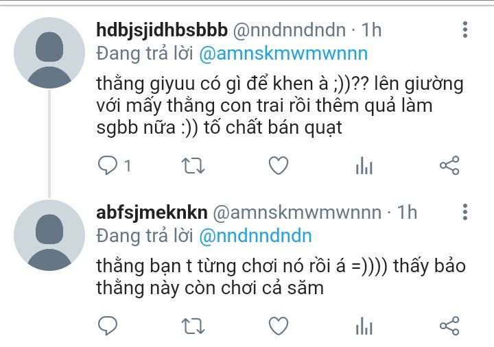Open more options for abfsjmeknkn's tweet
Image resolution: width=494 pixels, height=347 pixels.
pos(465,212)
